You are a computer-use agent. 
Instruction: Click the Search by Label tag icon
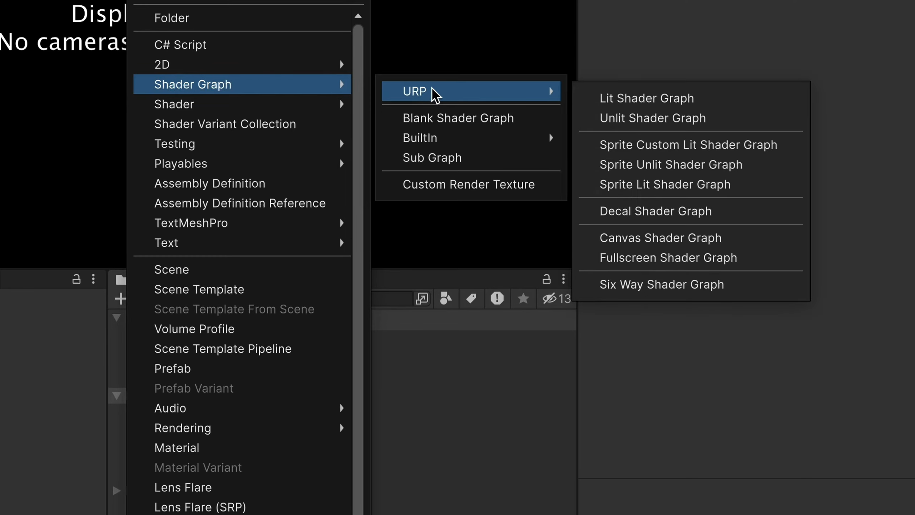point(471,298)
